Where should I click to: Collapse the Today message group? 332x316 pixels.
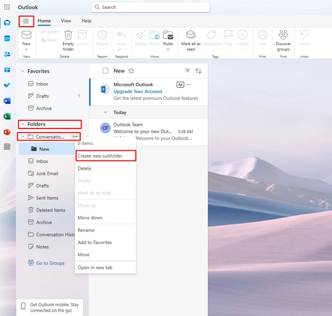point(105,112)
